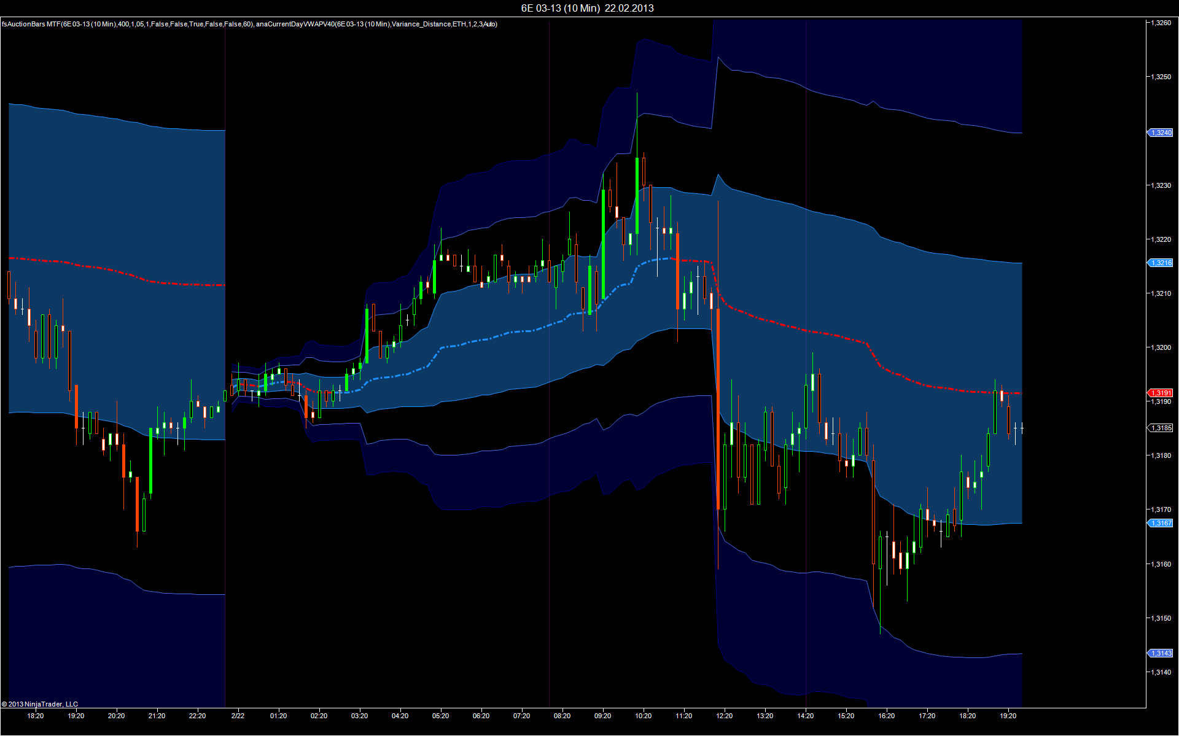The height and width of the screenshot is (736, 1179).
Task: Click the 1,3200 price axis label
Action: (1161, 347)
